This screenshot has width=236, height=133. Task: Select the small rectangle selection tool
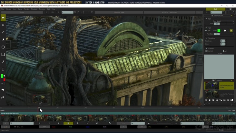[3, 25]
